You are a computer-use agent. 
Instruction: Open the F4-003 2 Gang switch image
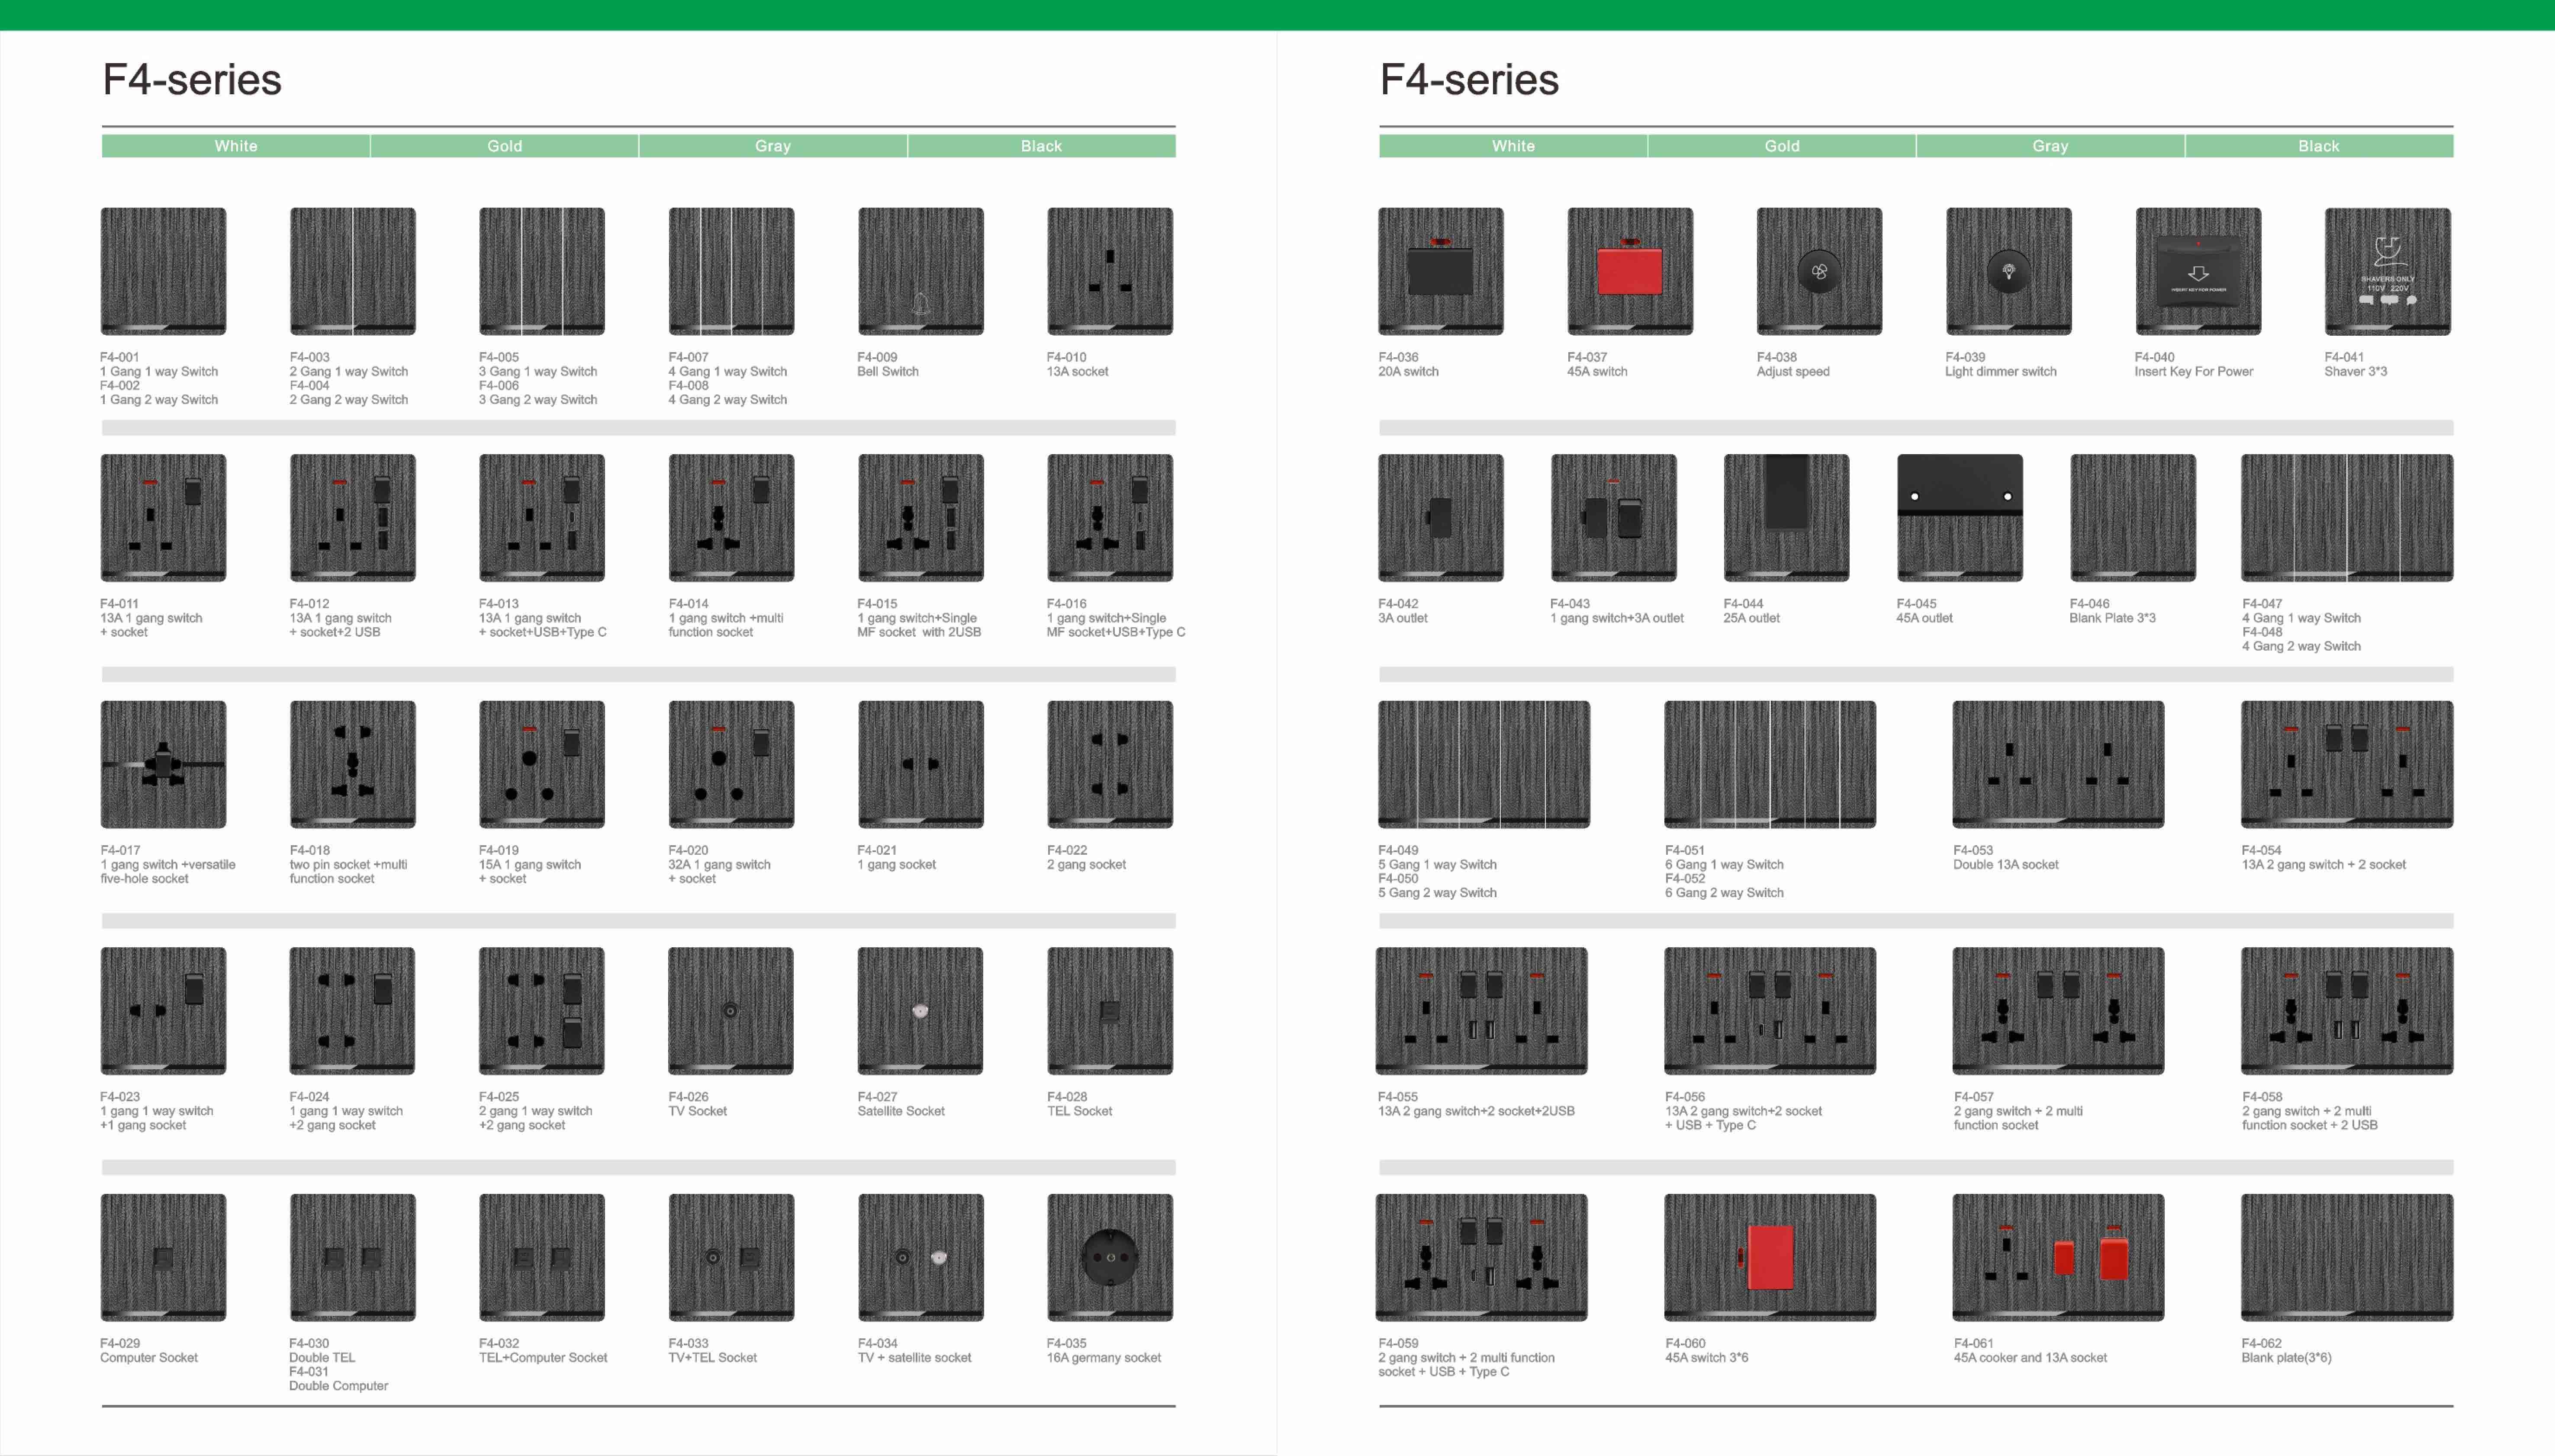[352, 271]
